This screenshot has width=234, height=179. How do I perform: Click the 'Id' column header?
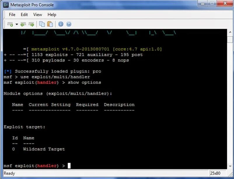coord(15,138)
